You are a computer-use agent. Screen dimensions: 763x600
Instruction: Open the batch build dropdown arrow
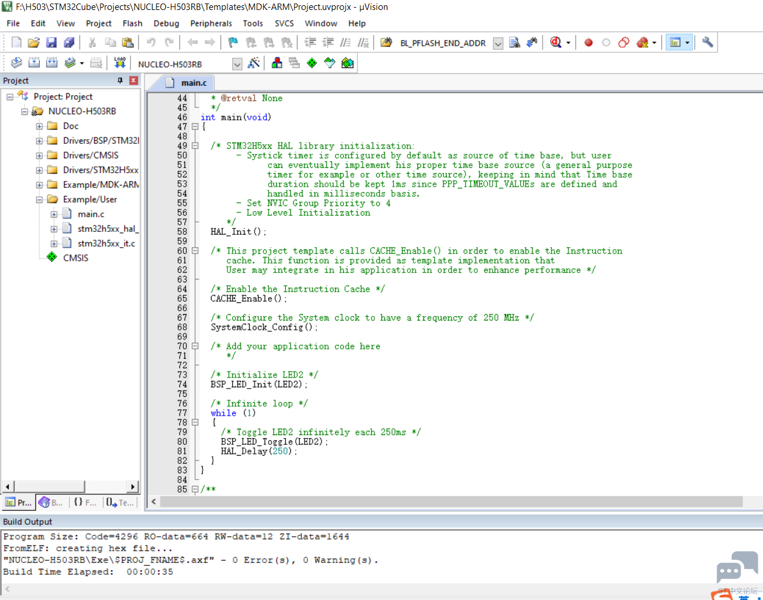click(x=82, y=63)
